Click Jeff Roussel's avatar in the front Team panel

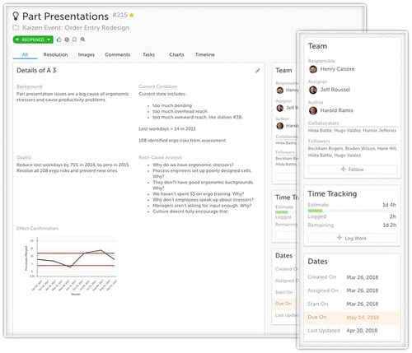pyautogui.click(x=313, y=90)
